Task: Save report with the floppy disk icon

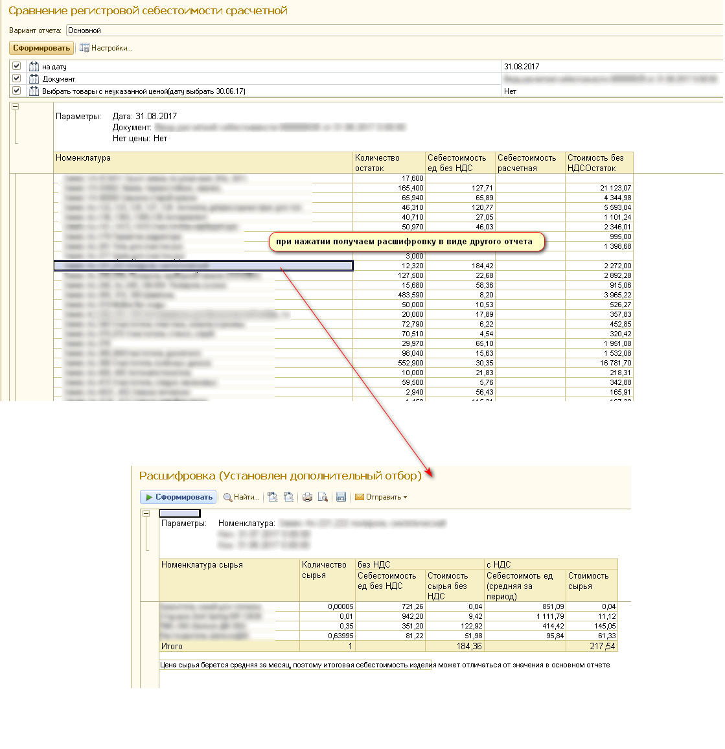Action: (x=341, y=498)
